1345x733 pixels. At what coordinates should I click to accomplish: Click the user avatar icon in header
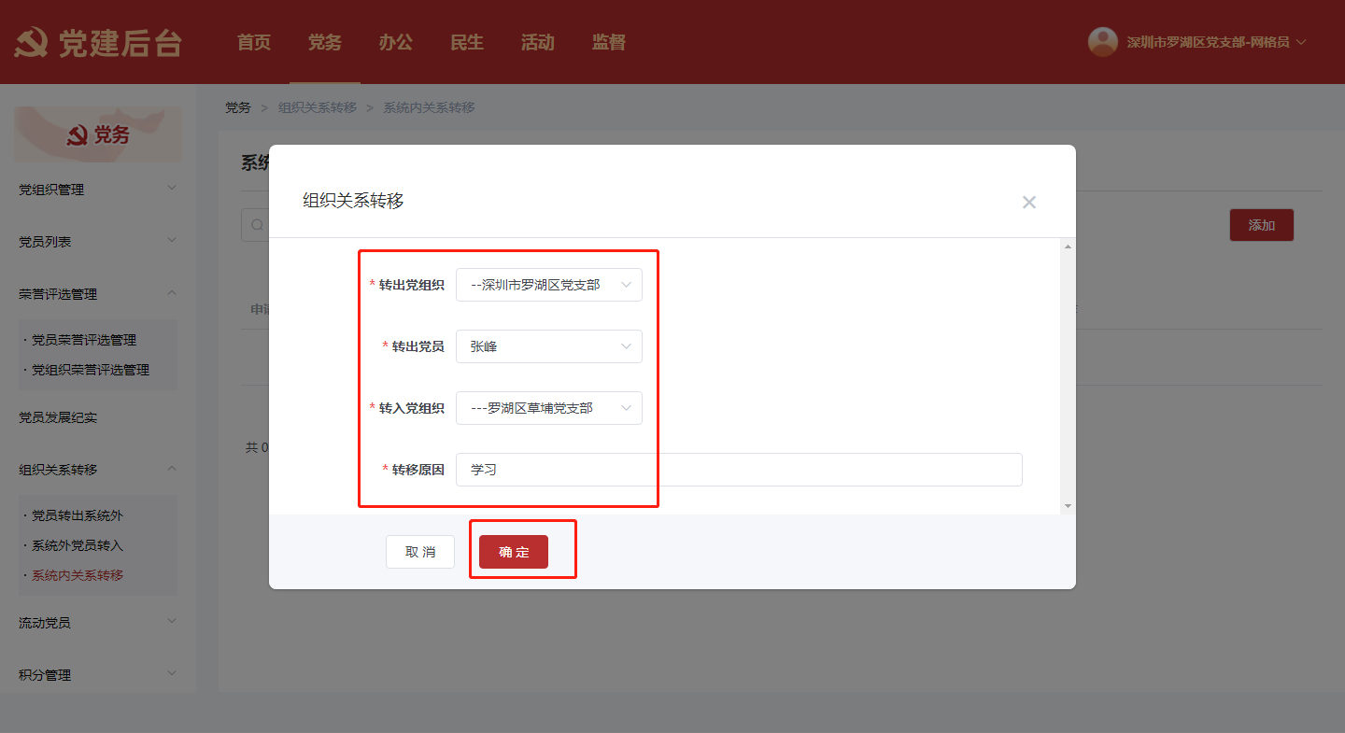tap(1103, 42)
